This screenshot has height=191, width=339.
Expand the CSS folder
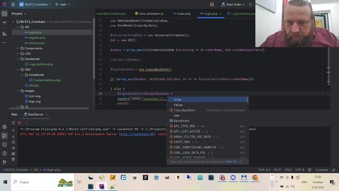coord(17,54)
